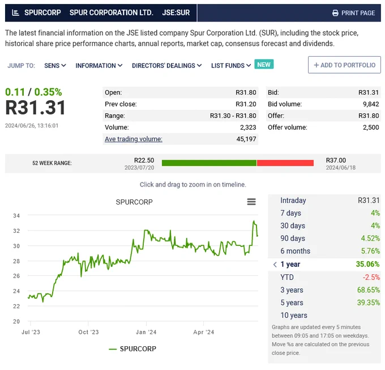This screenshot has width=385, height=370.
Task: Click the 0.11 / 0.35% change value
Action: pos(33,92)
